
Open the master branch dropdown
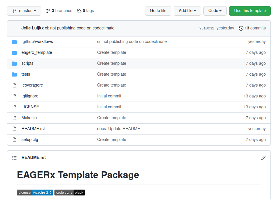click(x=24, y=11)
